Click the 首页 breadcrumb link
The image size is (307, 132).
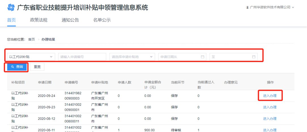[31, 39]
